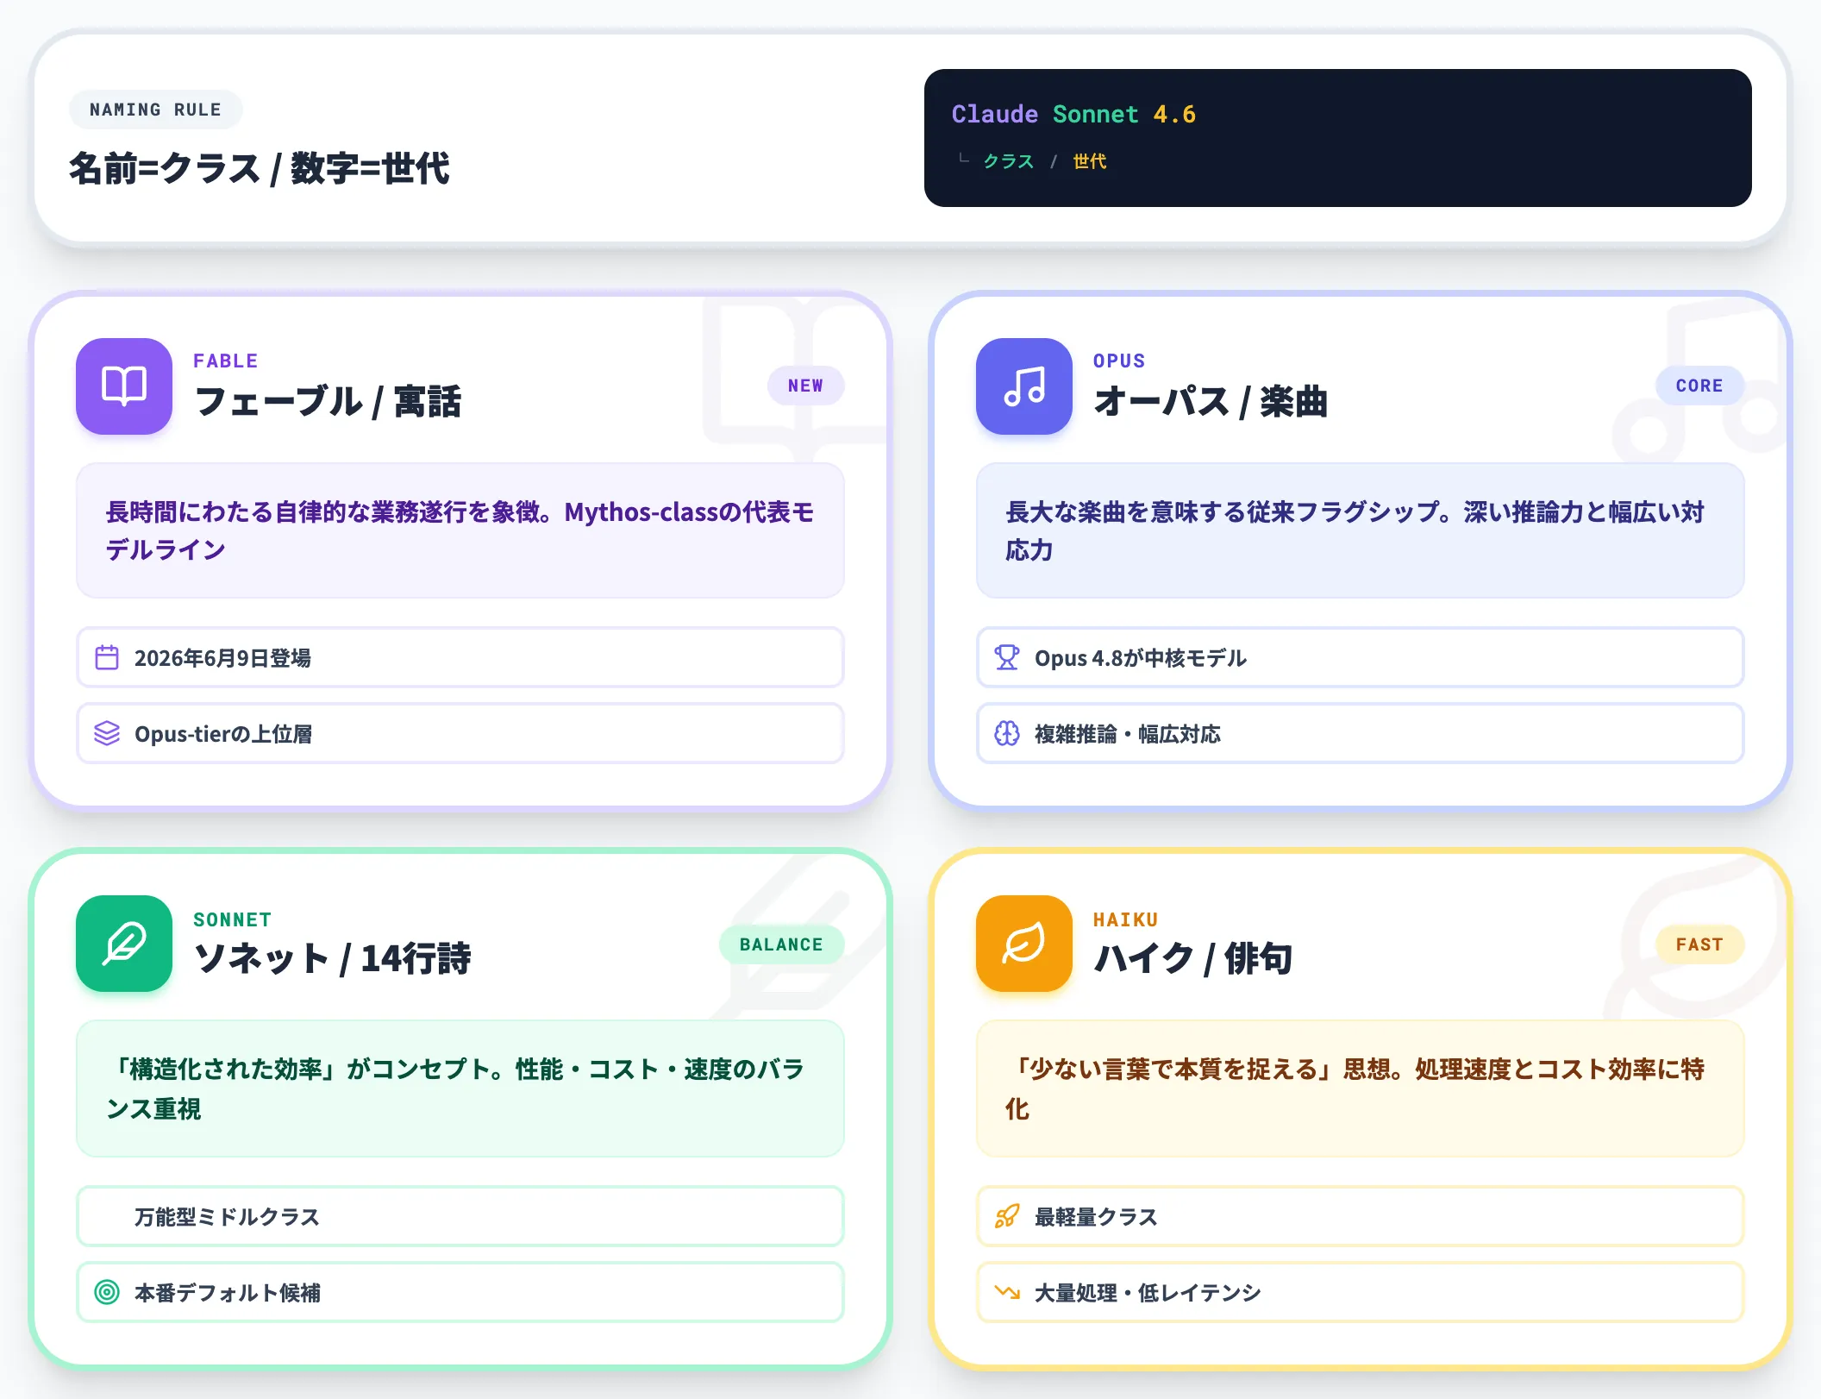1821x1399 pixels.
Task: Open the 万能型ミドルクラス item row
Action: (x=460, y=1216)
